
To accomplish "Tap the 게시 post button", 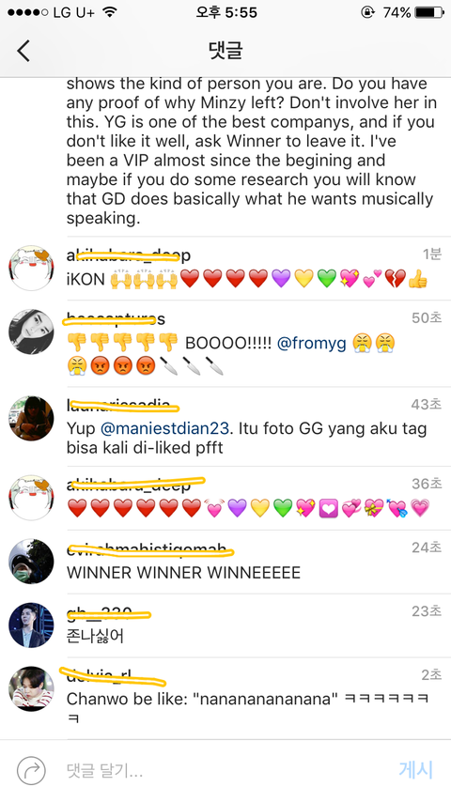I will 415,770.
